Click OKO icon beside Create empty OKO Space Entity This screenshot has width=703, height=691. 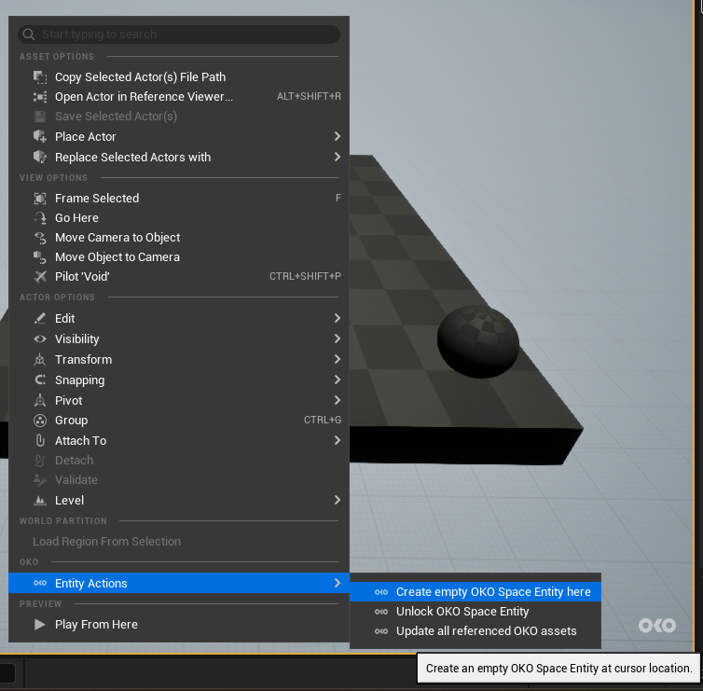click(381, 592)
